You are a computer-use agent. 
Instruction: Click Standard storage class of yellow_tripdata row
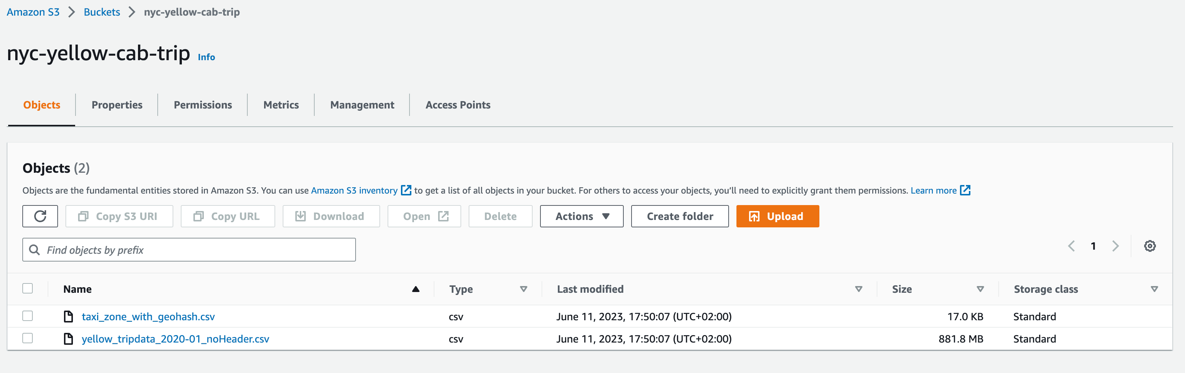[1035, 339]
